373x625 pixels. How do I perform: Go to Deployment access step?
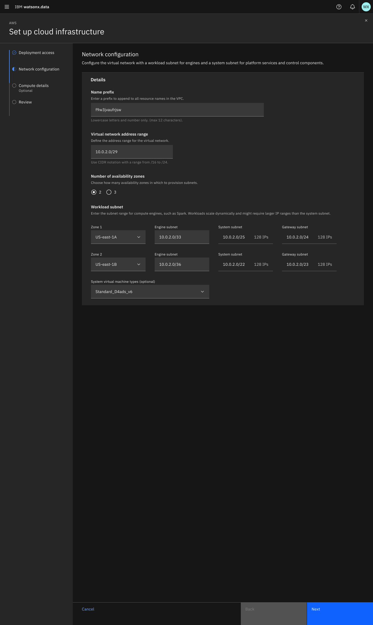point(36,53)
